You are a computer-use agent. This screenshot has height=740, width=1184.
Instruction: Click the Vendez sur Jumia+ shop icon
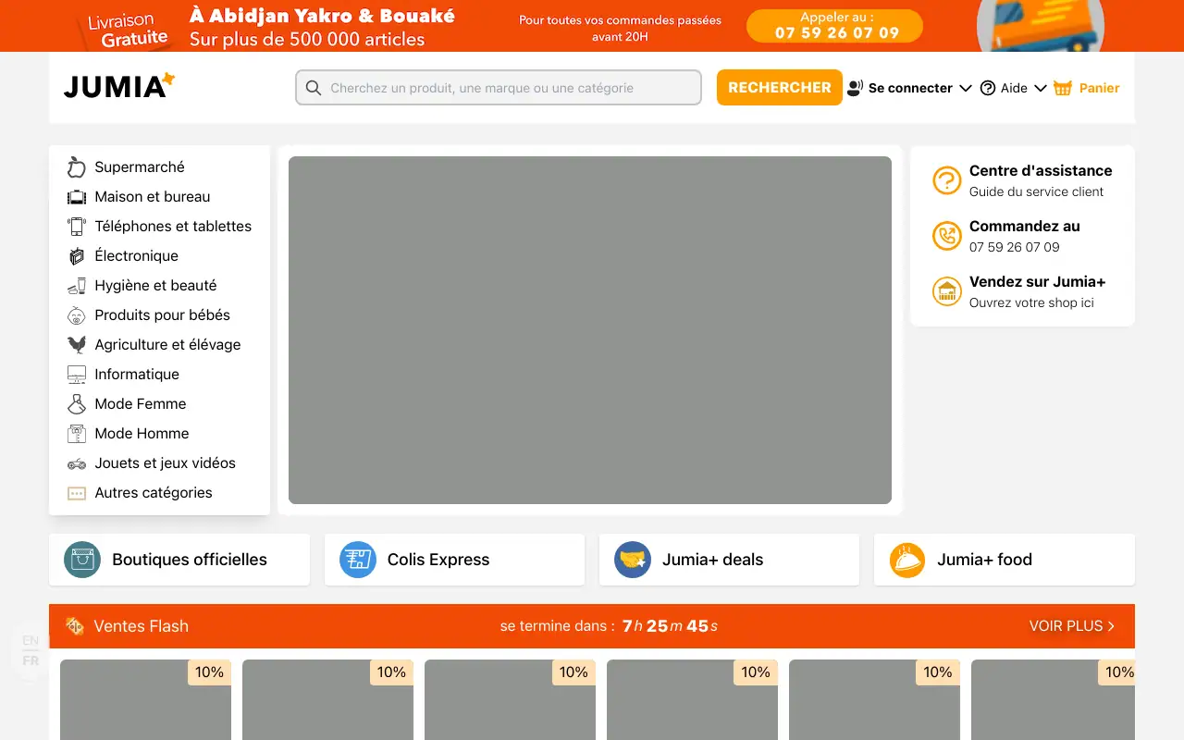pyautogui.click(x=946, y=291)
